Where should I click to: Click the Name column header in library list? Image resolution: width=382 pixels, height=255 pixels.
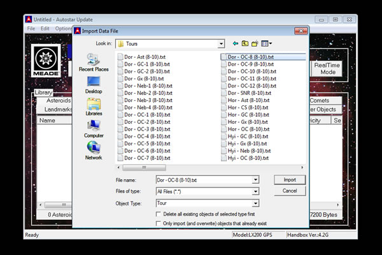click(x=54, y=120)
